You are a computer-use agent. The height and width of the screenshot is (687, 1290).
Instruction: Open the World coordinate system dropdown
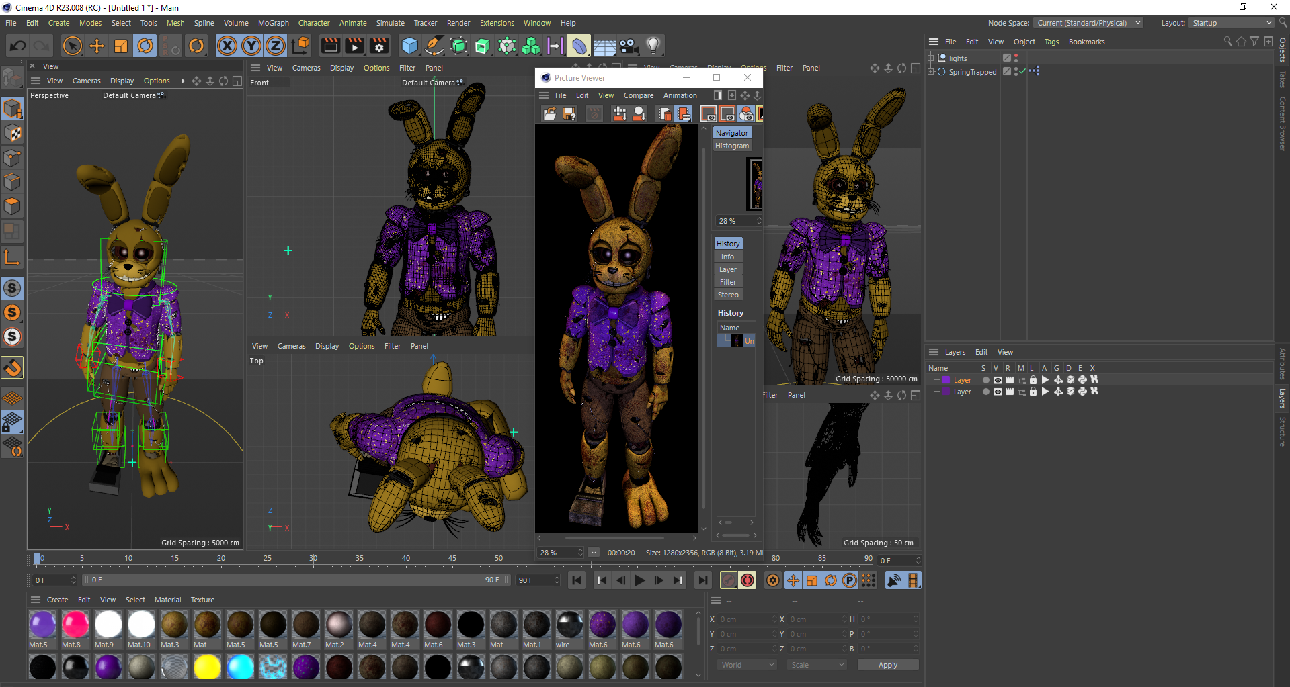(x=747, y=665)
